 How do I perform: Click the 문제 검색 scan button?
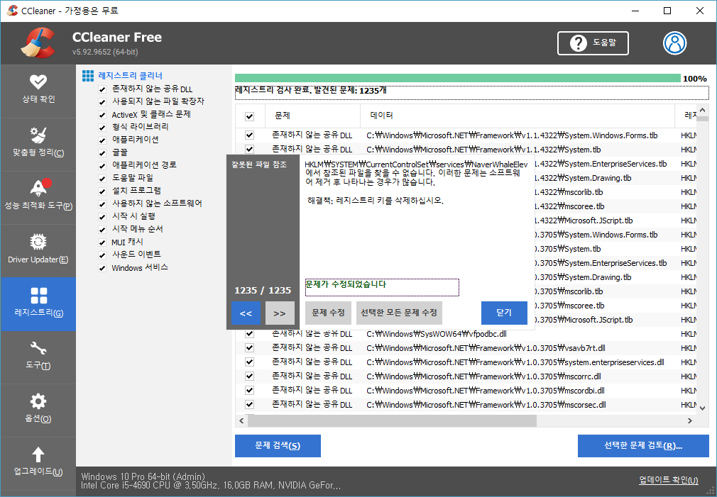(x=278, y=446)
